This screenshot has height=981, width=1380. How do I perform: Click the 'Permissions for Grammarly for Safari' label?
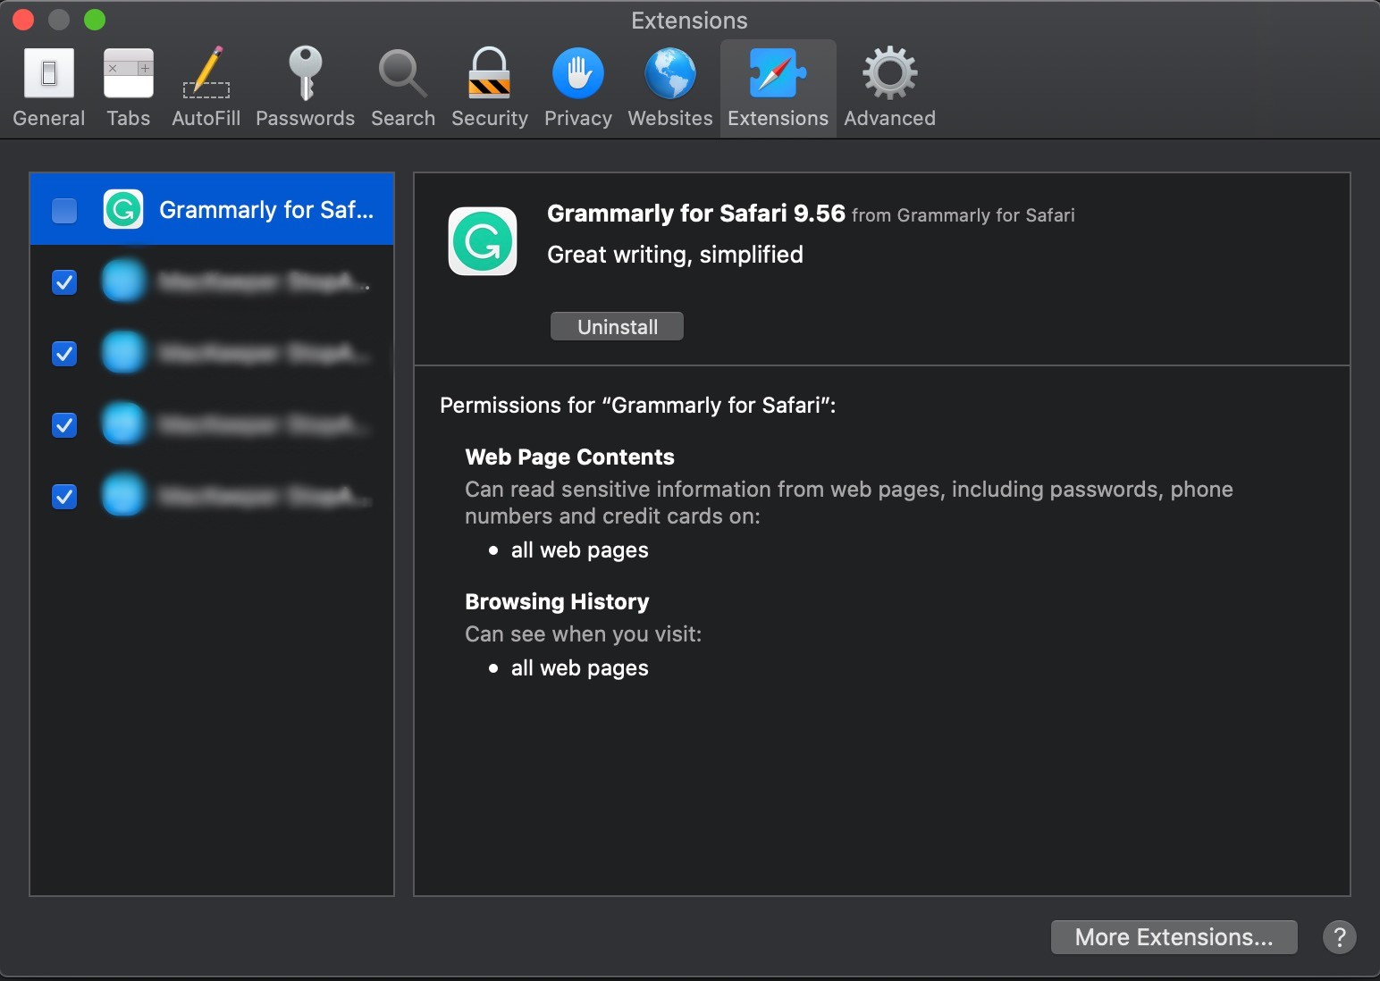tap(637, 406)
